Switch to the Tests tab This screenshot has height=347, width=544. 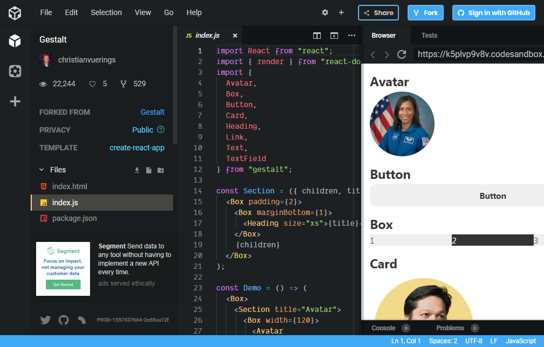(429, 36)
